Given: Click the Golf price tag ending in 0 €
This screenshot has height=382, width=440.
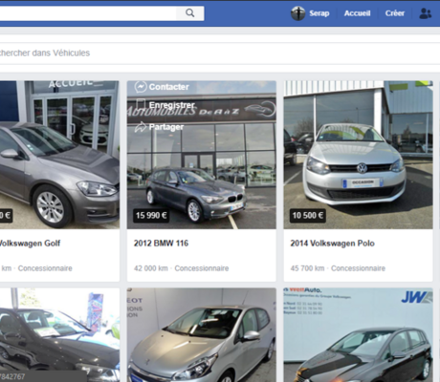Looking at the screenshot, I should pyautogui.click(x=6, y=216).
